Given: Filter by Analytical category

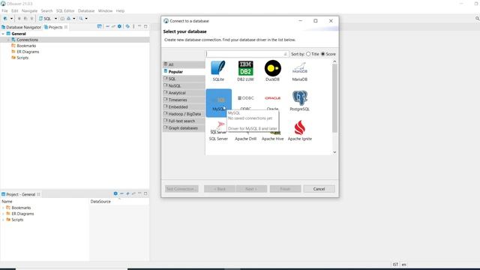Looking at the screenshot, I should [184, 93].
